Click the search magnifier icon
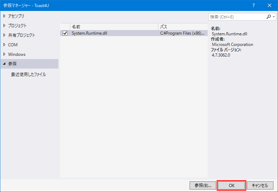 coord(268,17)
